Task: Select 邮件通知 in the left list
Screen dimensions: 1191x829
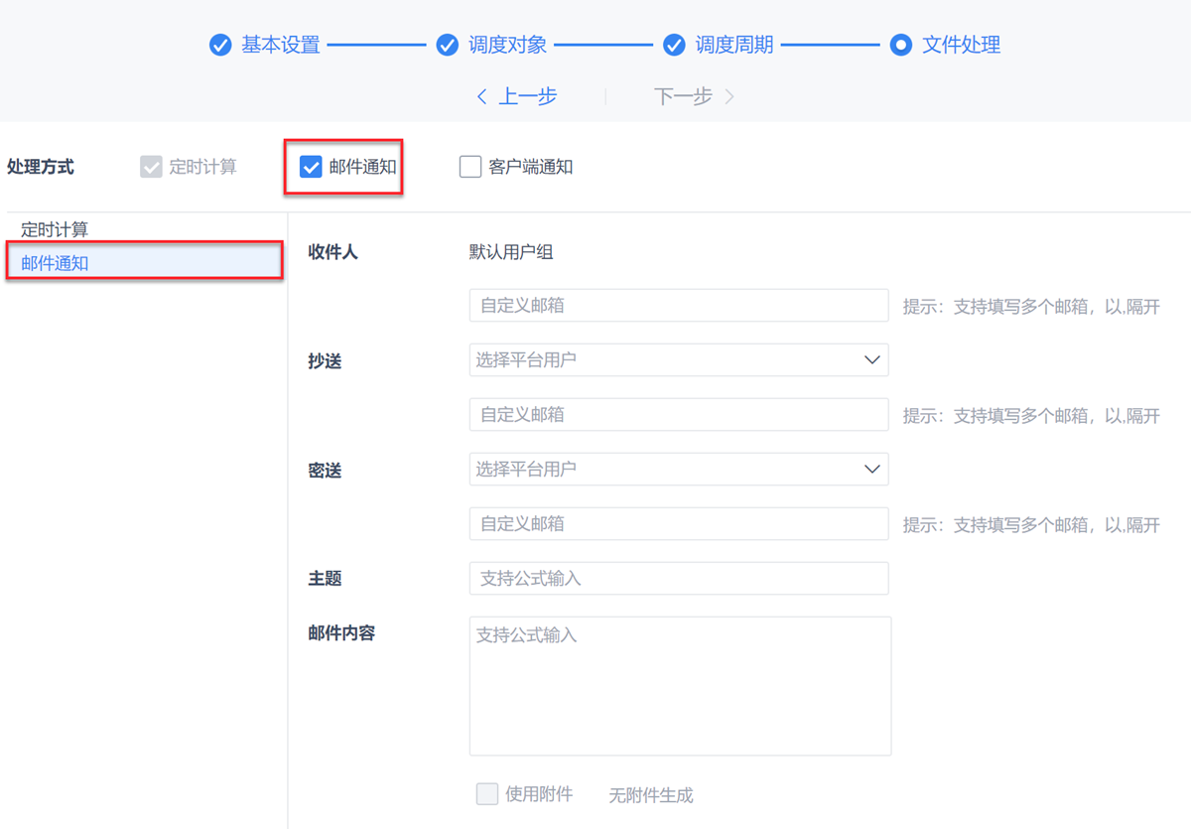Action: pos(55,263)
